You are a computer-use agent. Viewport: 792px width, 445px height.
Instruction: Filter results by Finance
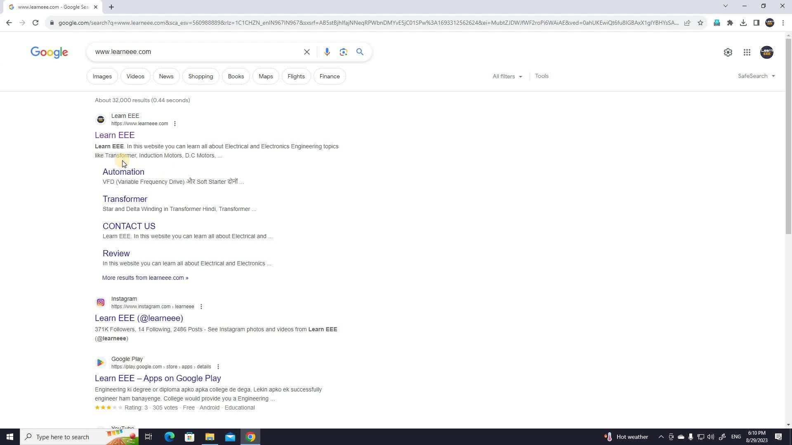330,76
